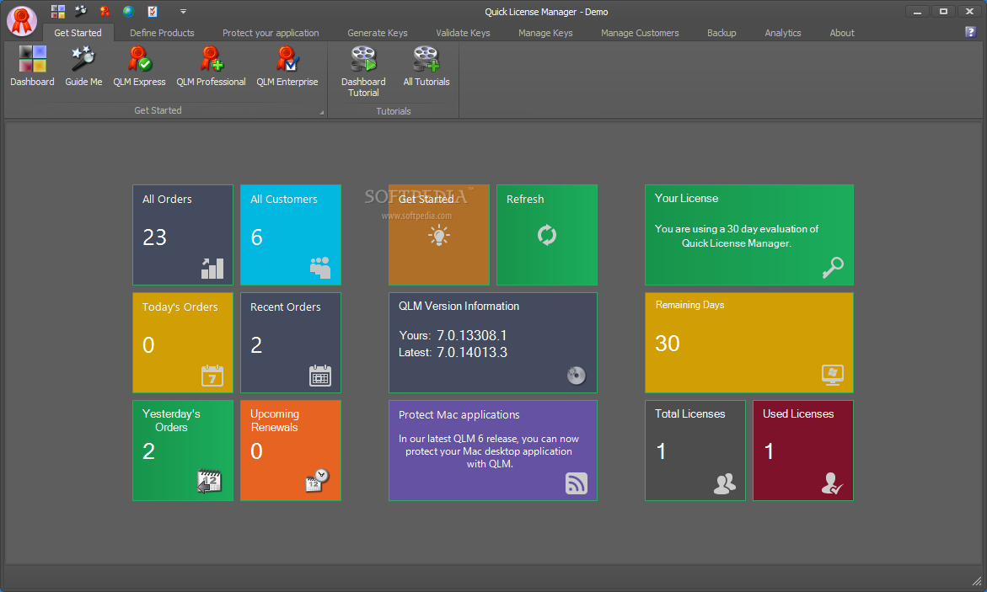The width and height of the screenshot is (987, 592).
Task: Click the key icon in Your License
Action: (833, 268)
